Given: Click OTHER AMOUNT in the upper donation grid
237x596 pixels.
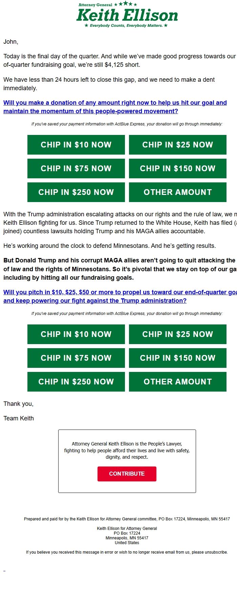Looking at the screenshot, I should pos(177,192).
